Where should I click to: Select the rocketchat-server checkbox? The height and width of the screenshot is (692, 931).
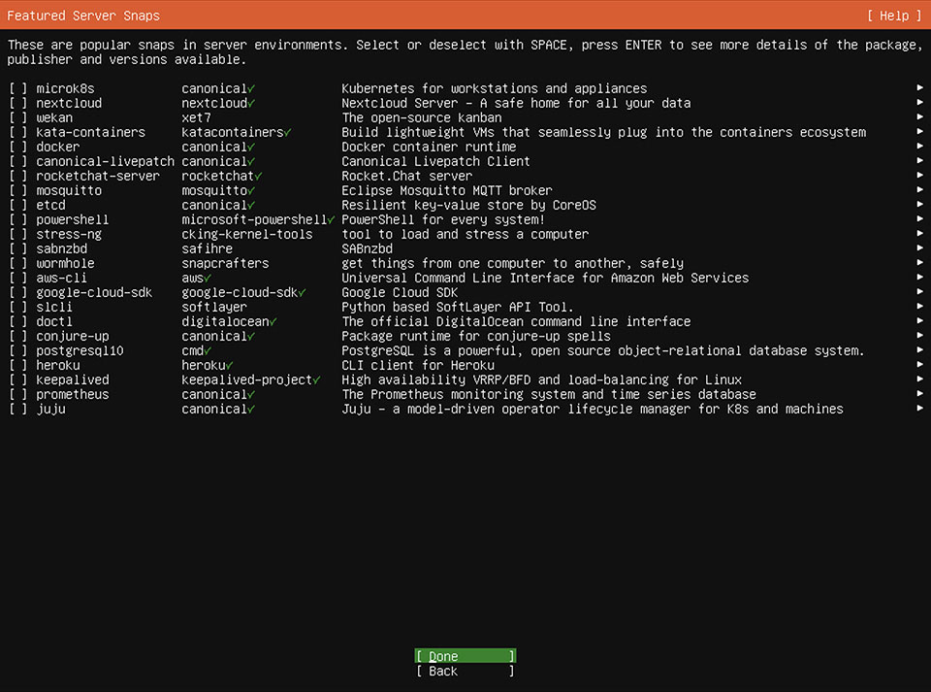click(x=17, y=176)
